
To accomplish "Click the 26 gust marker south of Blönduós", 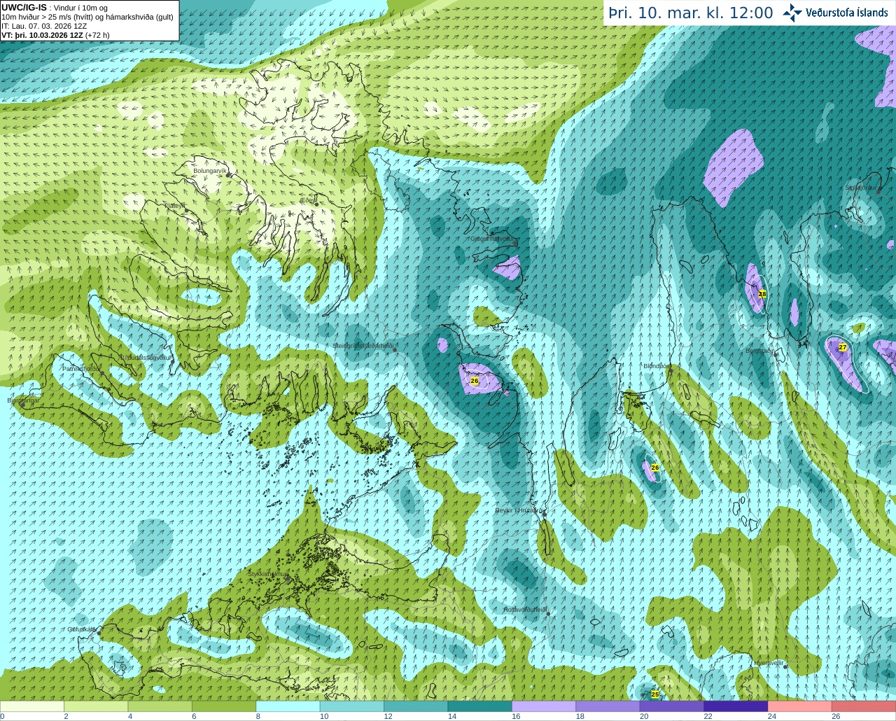I will pos(655,467).
